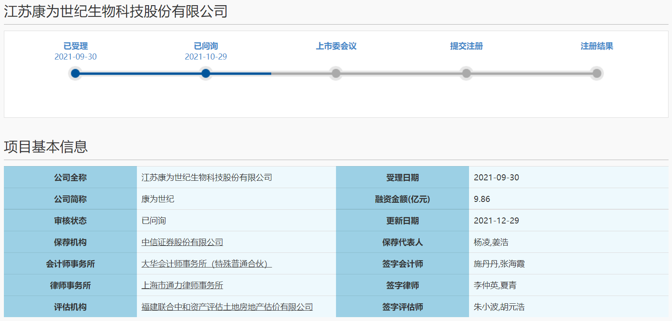672x321 pixels.
Task: Click the 签字评估师 header cell
Action: (x=403, y=307)
